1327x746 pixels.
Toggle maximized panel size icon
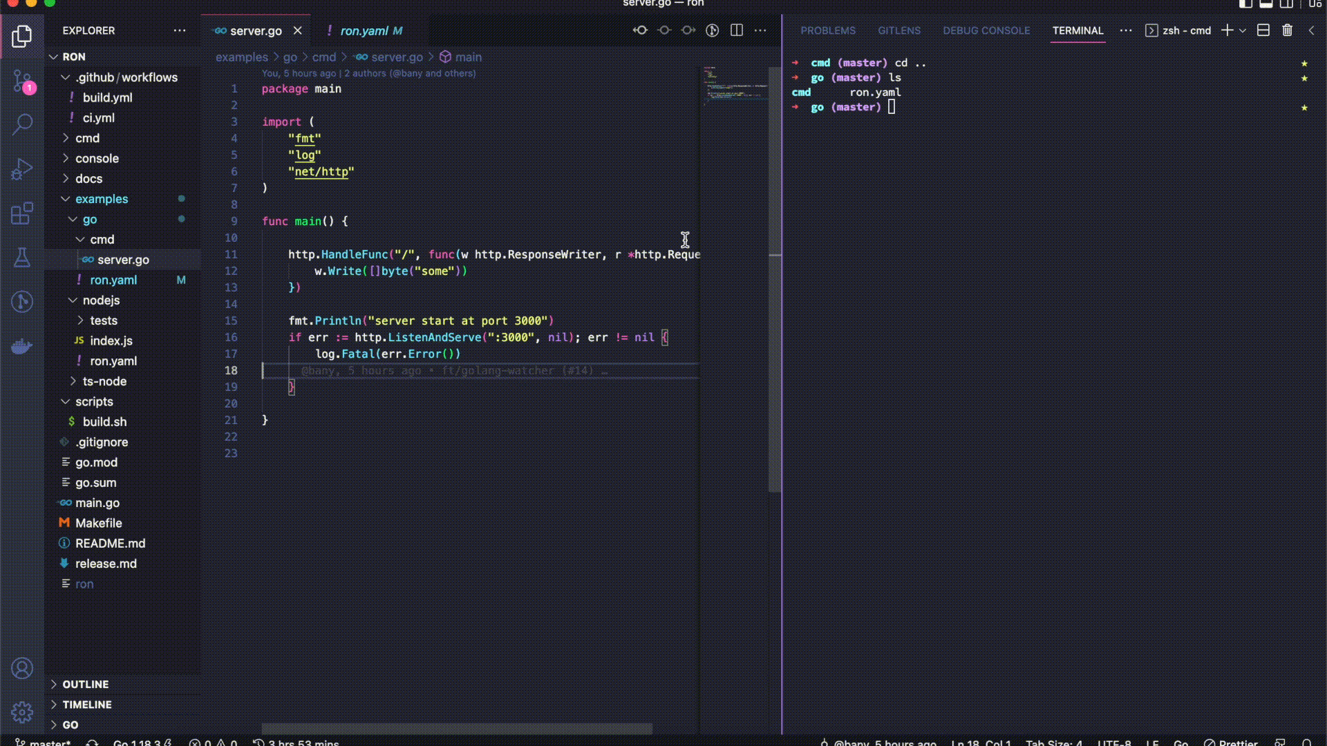(x=1311, y=30)
